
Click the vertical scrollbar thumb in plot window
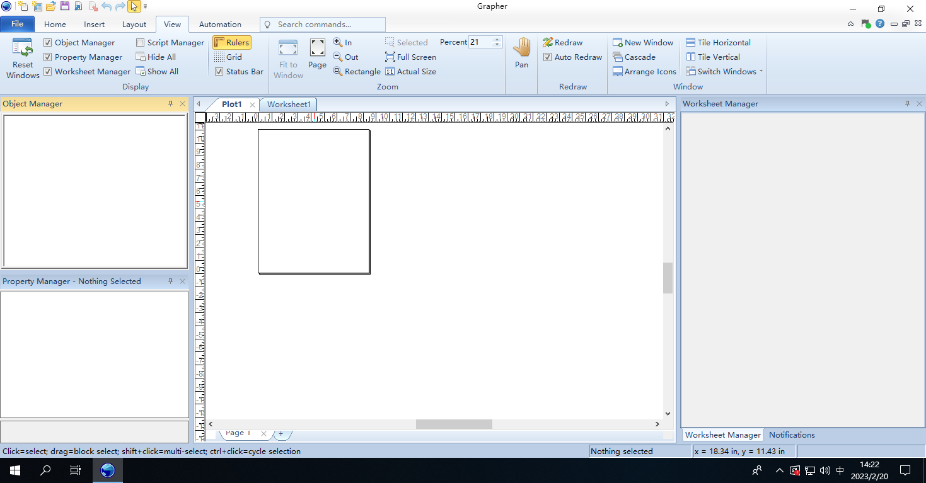(668, 278)
